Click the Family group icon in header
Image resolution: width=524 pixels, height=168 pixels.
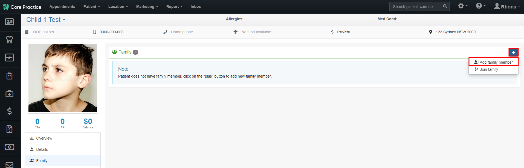point(115,52)
